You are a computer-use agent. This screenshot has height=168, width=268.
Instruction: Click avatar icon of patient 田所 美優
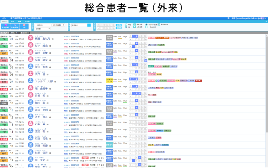[30, 52]
